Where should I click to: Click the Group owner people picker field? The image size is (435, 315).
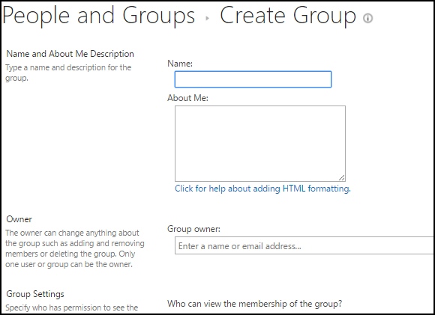tap(304, 245)
